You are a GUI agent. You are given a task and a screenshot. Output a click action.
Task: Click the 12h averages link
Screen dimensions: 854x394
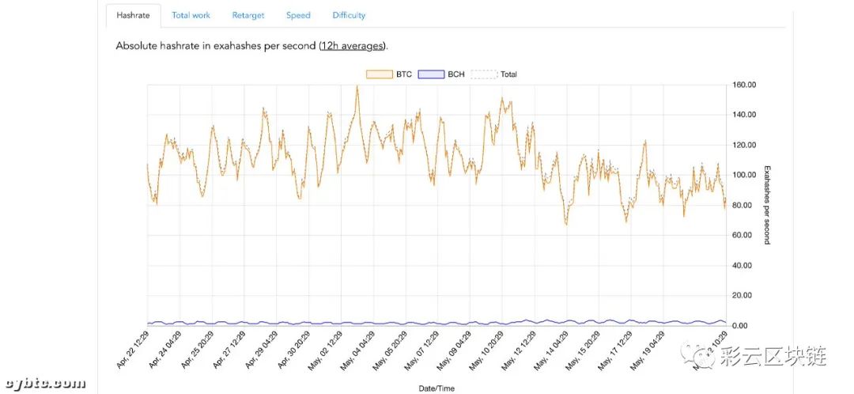point(353,46)
